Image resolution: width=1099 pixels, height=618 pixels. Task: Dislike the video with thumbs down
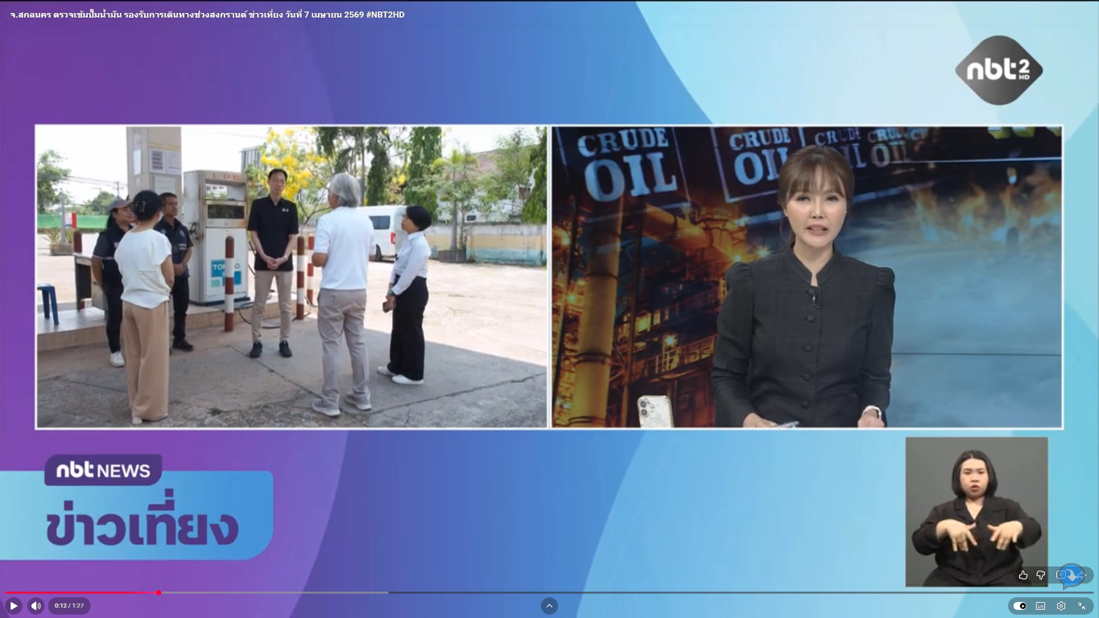1041,575
